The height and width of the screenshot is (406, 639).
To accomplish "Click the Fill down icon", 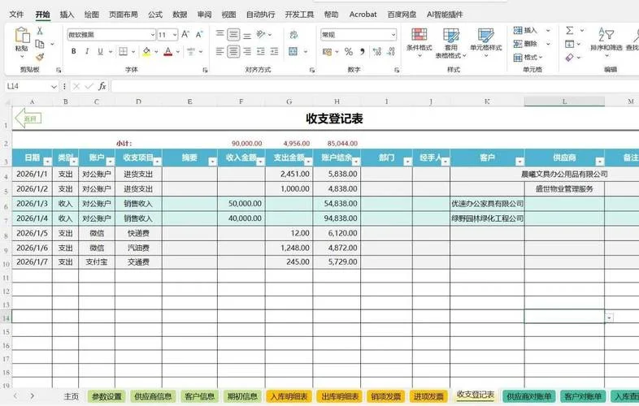I will click(x=570, y=44).
